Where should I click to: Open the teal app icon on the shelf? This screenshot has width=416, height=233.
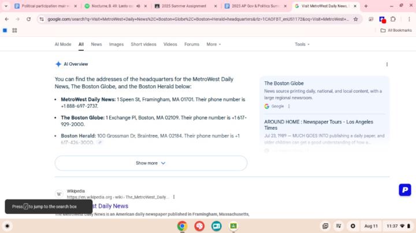[217, 226]
